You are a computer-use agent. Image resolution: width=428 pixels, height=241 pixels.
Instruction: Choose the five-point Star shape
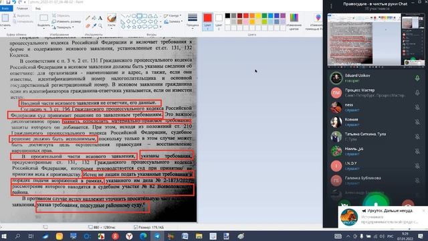[134, 27]
